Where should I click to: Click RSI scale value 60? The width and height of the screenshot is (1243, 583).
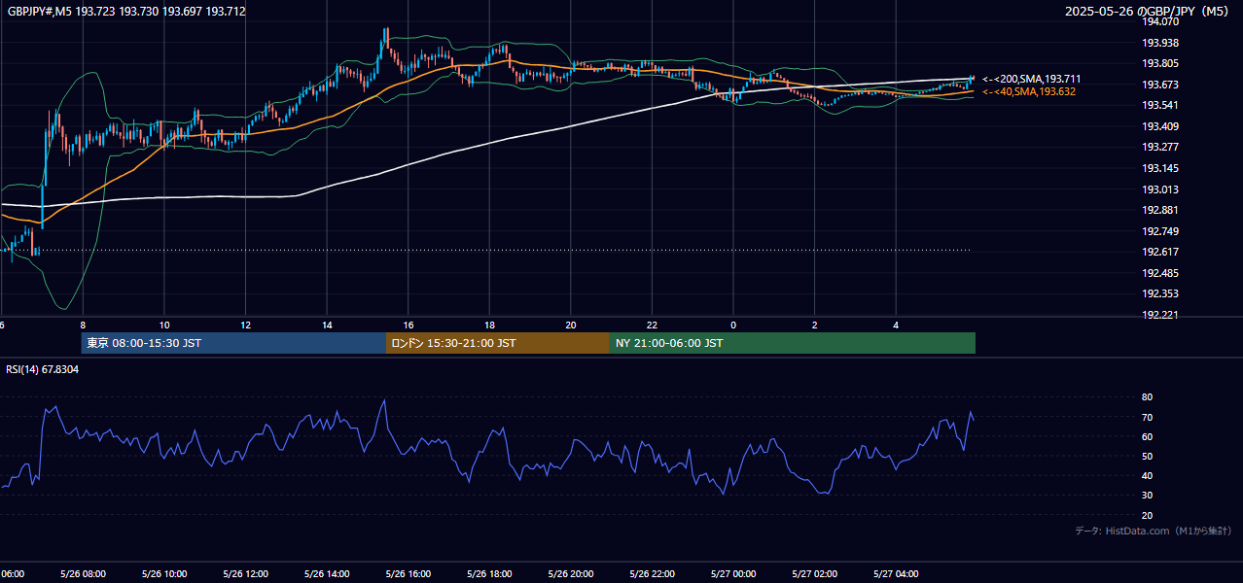[1148, 437]
